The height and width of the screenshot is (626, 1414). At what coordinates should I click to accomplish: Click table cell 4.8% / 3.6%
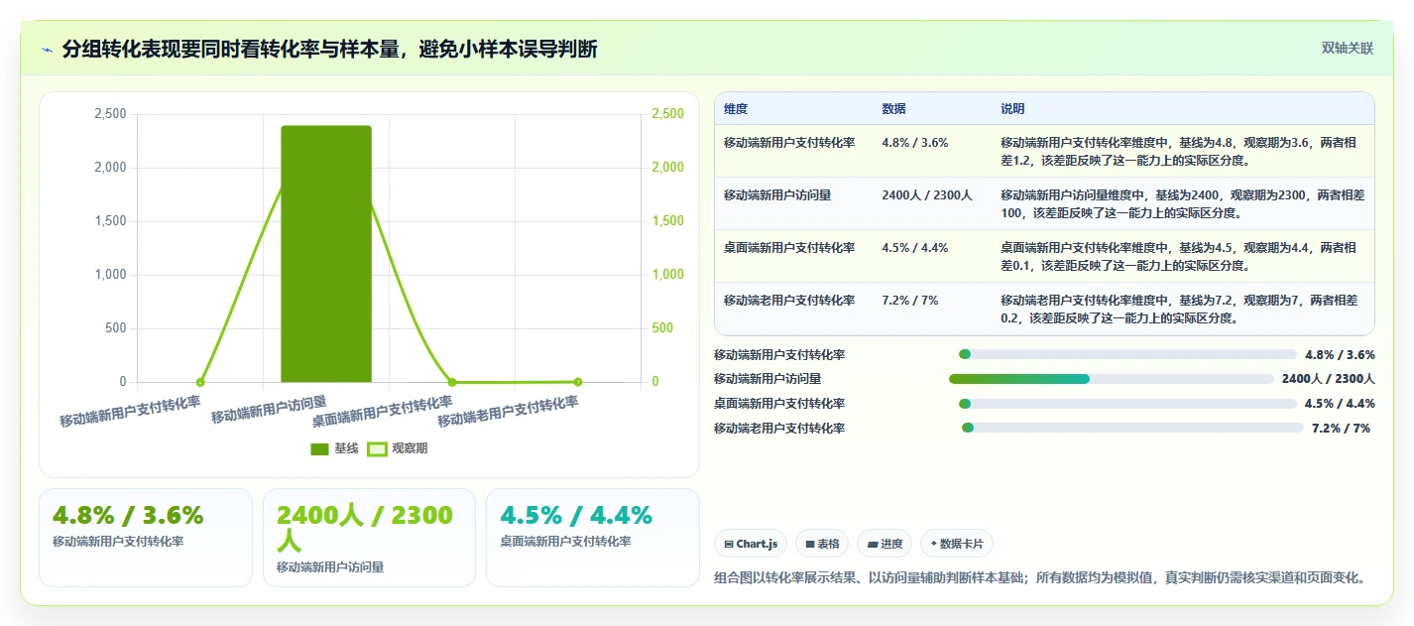pos(914,143)
